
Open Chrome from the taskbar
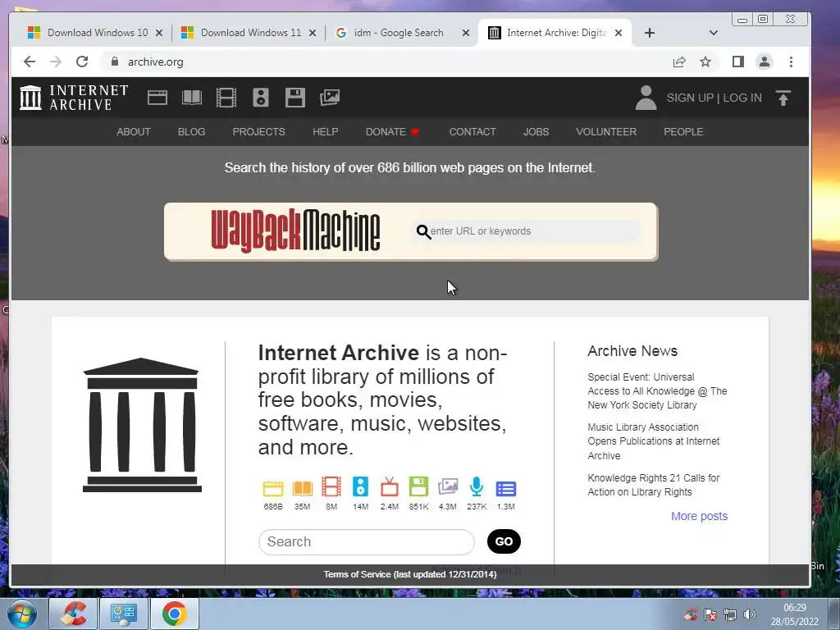coord(174,614)
